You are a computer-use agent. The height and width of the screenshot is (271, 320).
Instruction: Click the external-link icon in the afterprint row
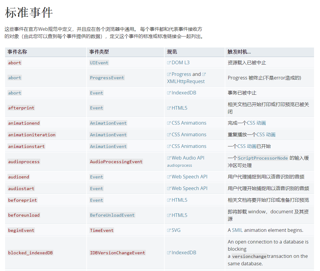coord(169,108)
